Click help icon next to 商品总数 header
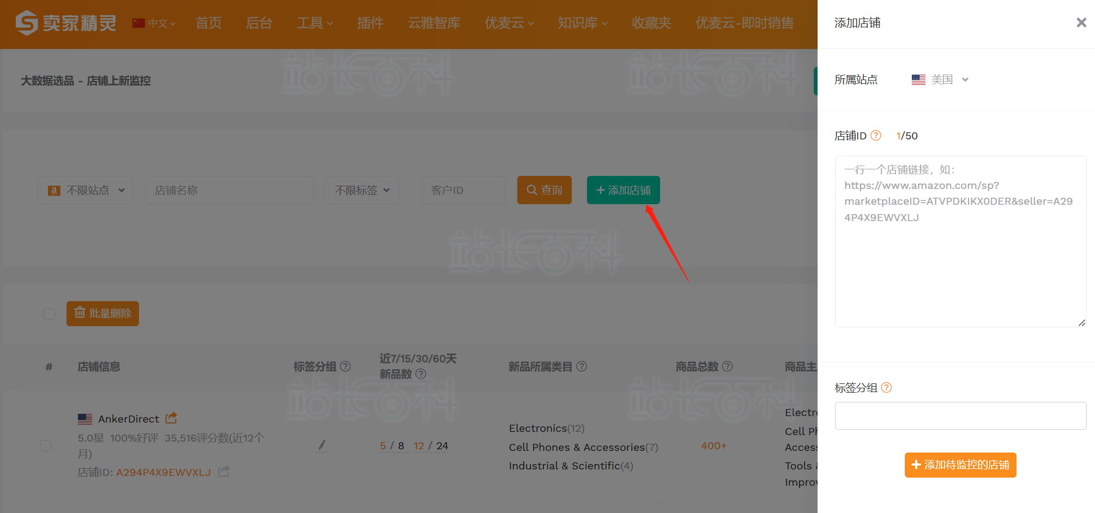The width and height of the screenshot is (1095, 513). click(727, 367)
